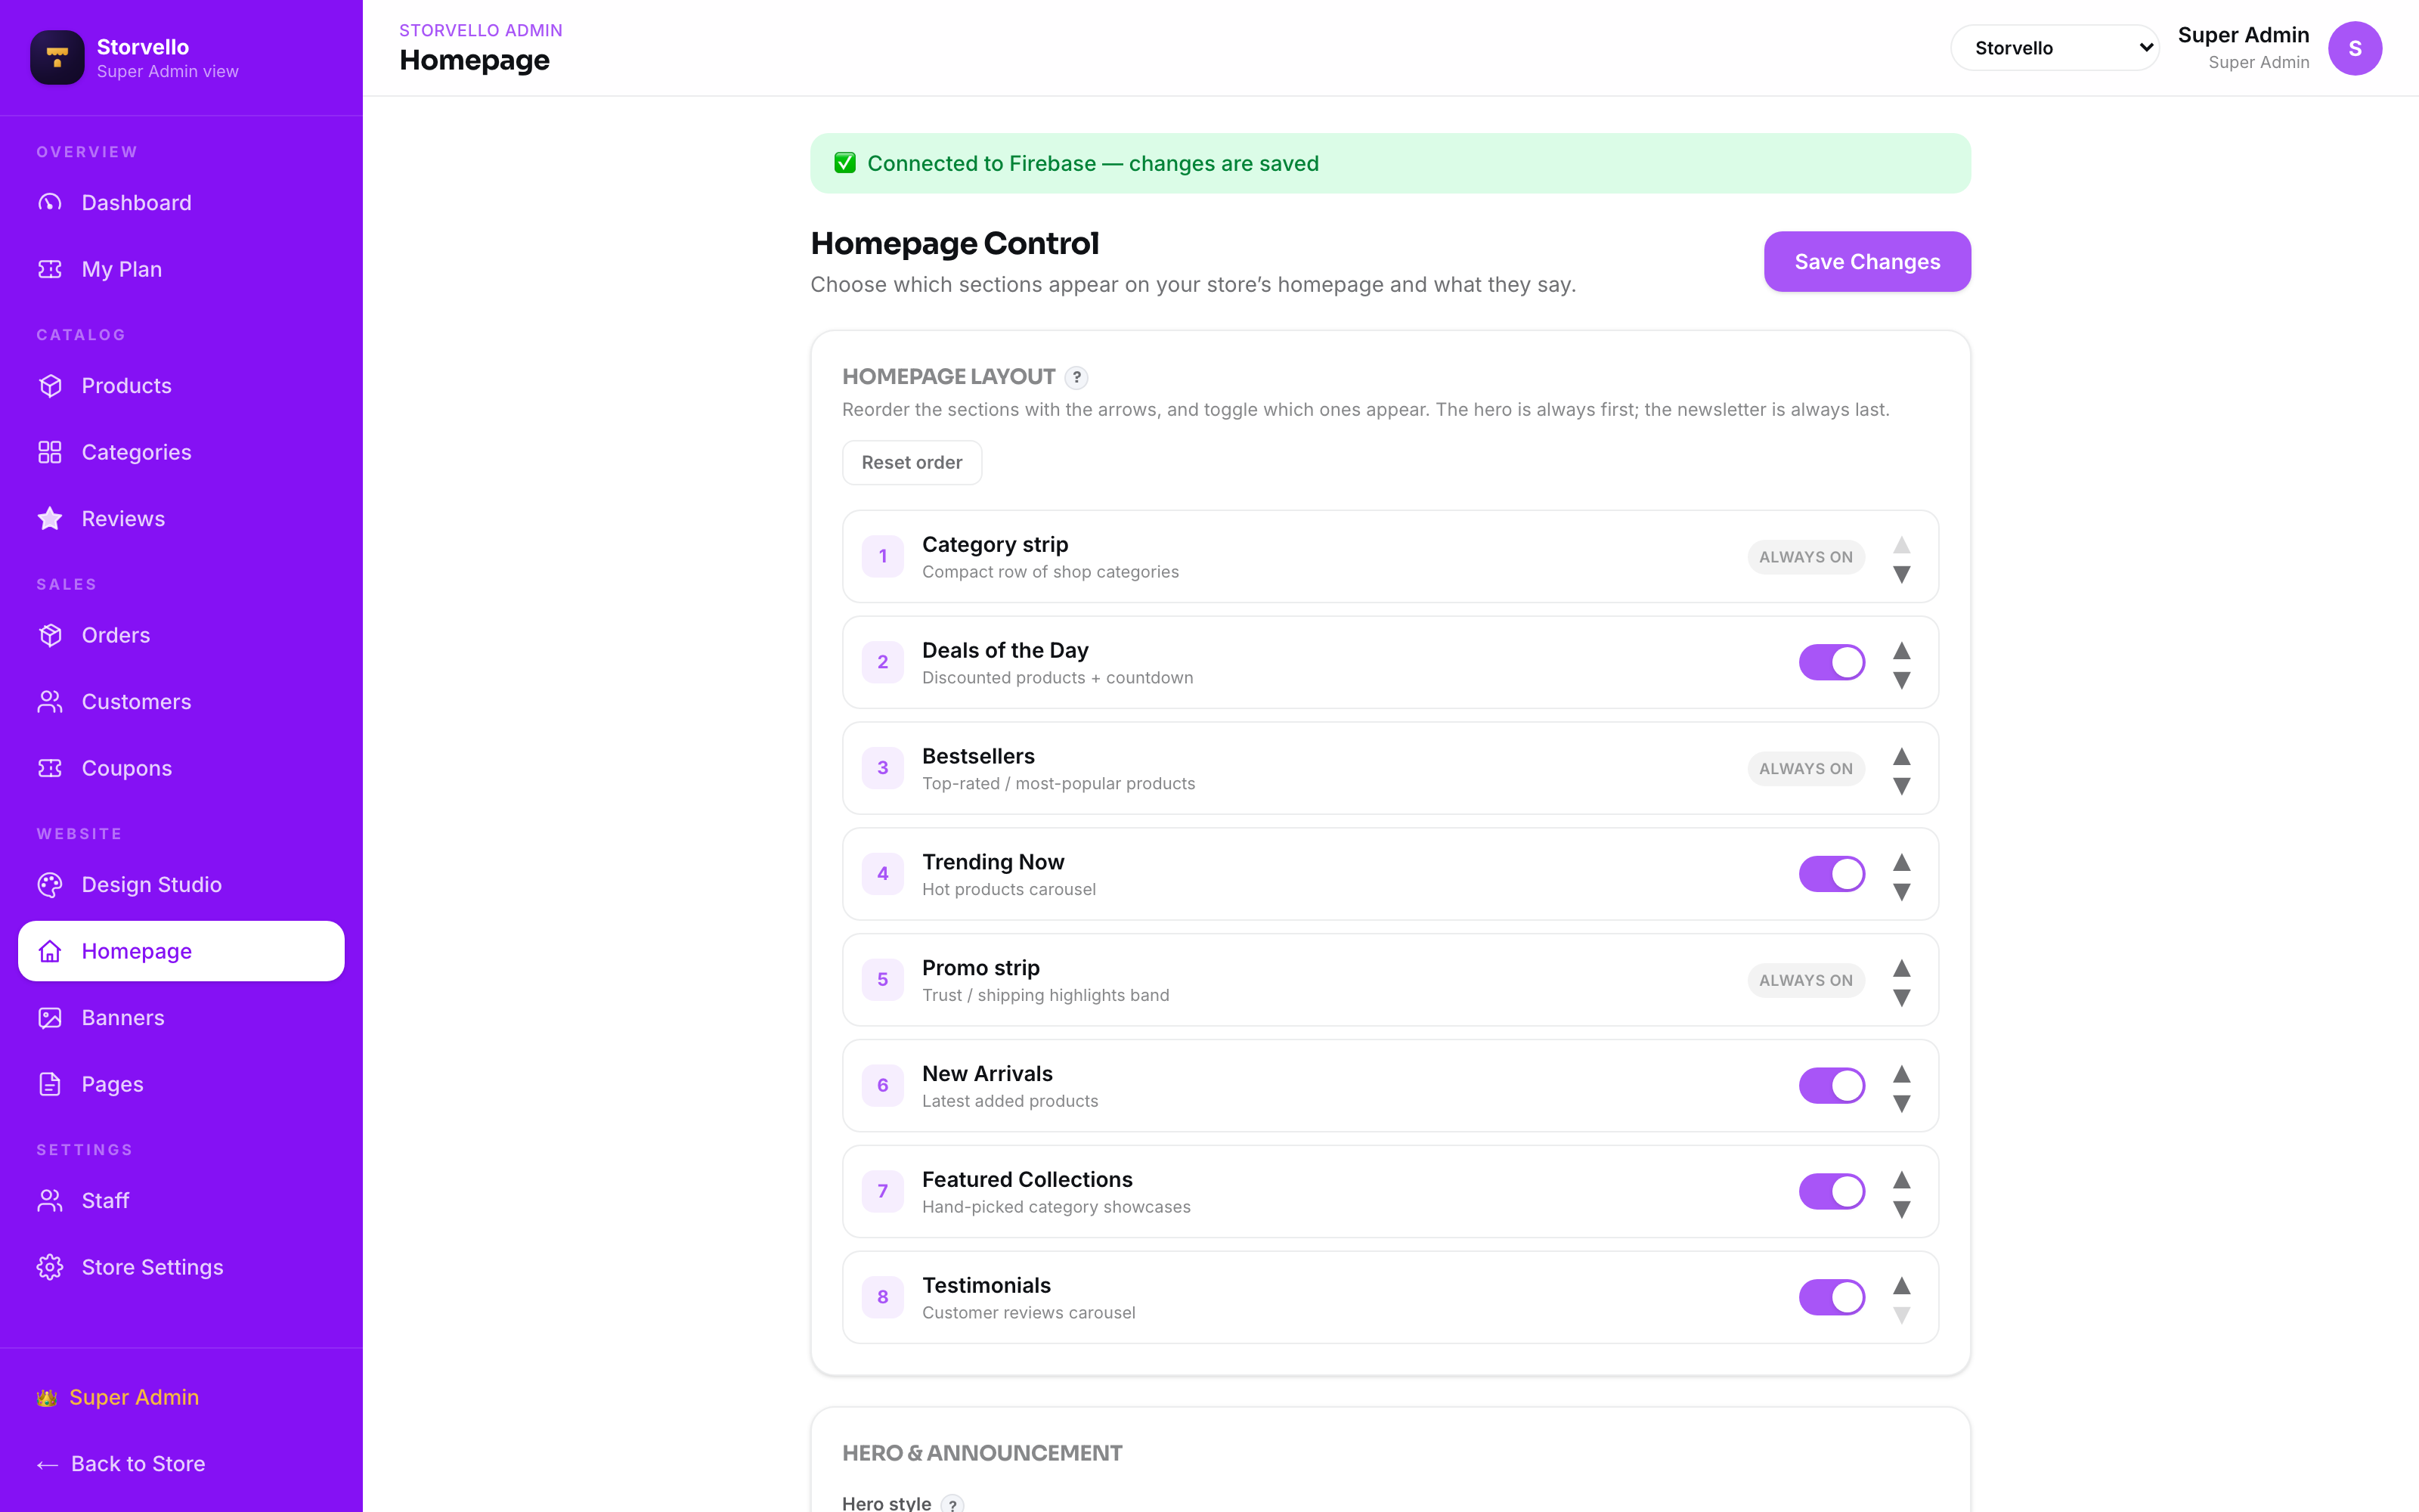This screenshot has height=1512, width=2419.
Task: Move Promo strip section down
Action: coord(1901,998)
